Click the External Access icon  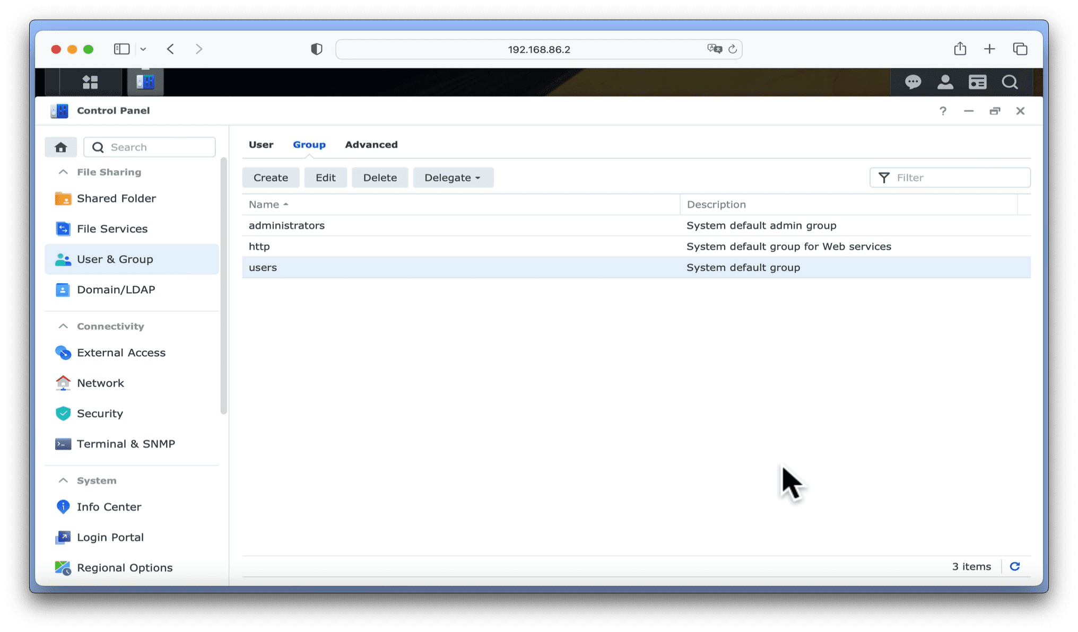[63, 353]
